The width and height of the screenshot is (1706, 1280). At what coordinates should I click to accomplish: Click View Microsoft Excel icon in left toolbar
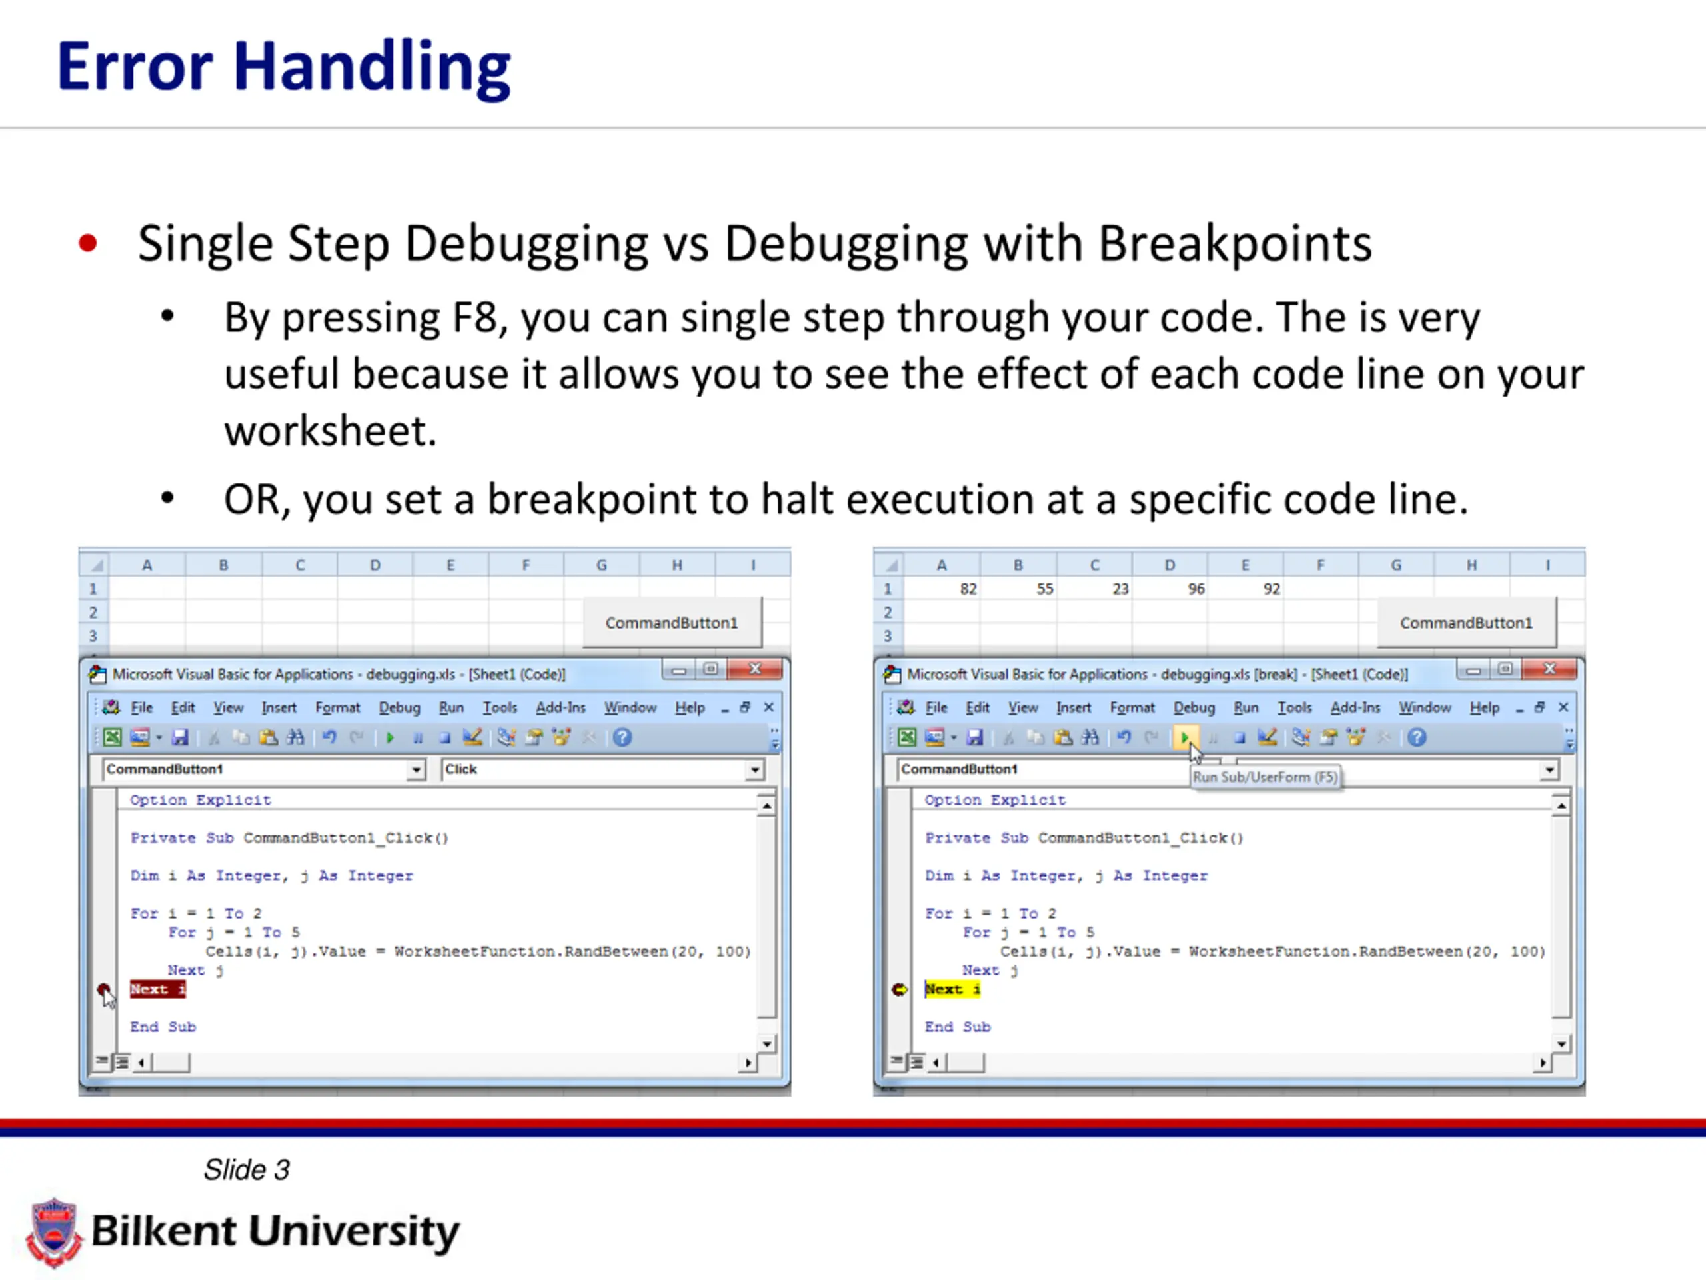(113, 737)
